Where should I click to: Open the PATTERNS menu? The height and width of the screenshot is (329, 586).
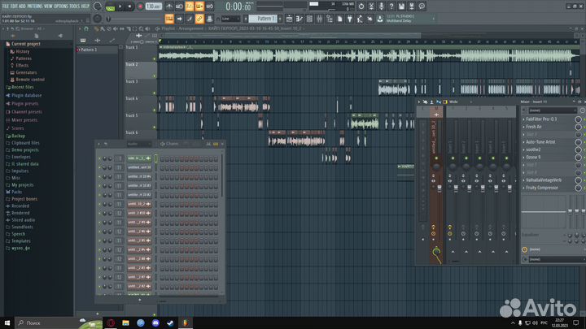34,5
